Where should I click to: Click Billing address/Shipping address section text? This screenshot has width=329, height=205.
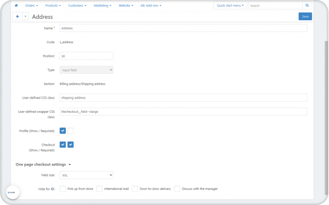point(82,84)
